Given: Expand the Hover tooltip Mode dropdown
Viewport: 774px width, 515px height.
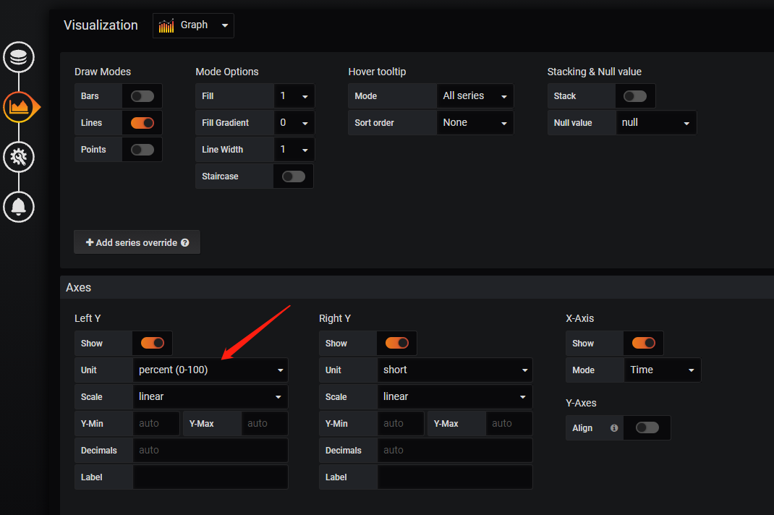Looking at the screenshot, I should [475, 96].
